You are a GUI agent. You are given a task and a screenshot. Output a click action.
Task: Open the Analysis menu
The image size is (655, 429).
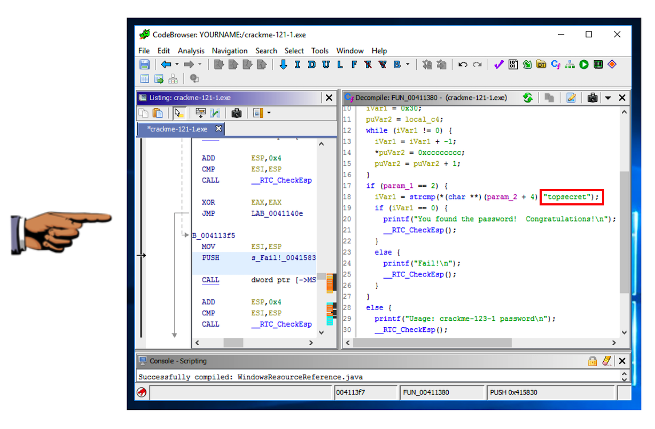click(191, 51)
